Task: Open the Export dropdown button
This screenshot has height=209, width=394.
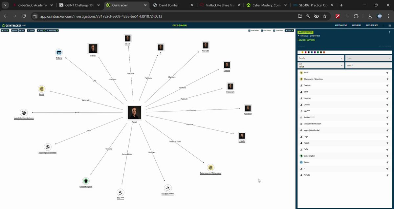Action: coord(289,30)
